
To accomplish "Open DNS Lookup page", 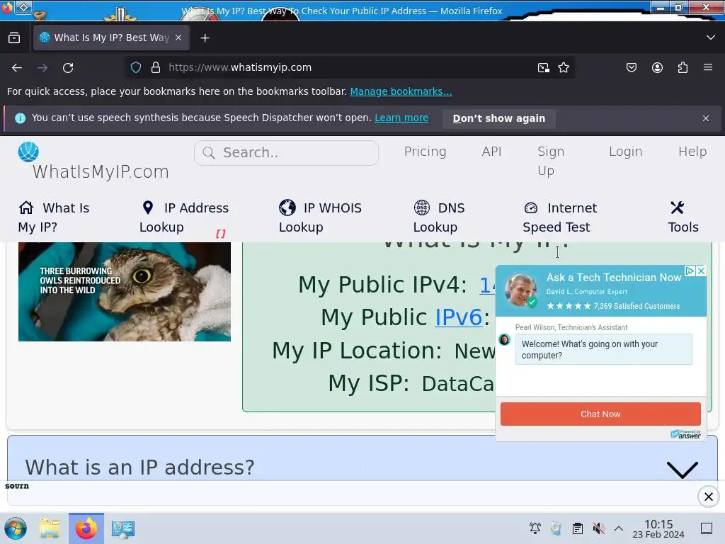I will (439, 217).
